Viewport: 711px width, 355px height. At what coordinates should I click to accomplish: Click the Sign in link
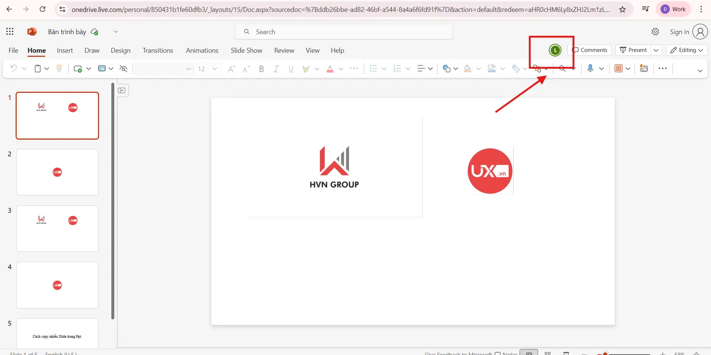coord(679,32)
